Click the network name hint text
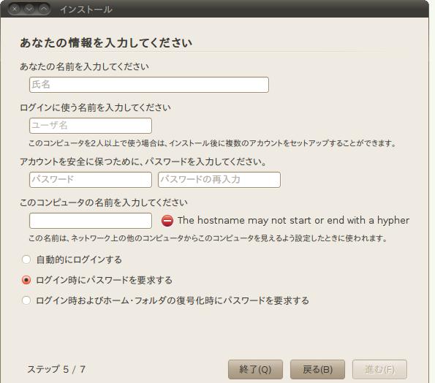This screenshot has width=435, height=383. [208, 238]
